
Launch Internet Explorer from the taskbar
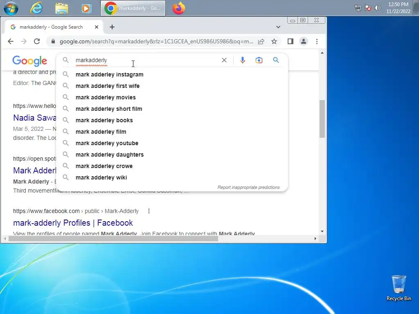(36, 8)
